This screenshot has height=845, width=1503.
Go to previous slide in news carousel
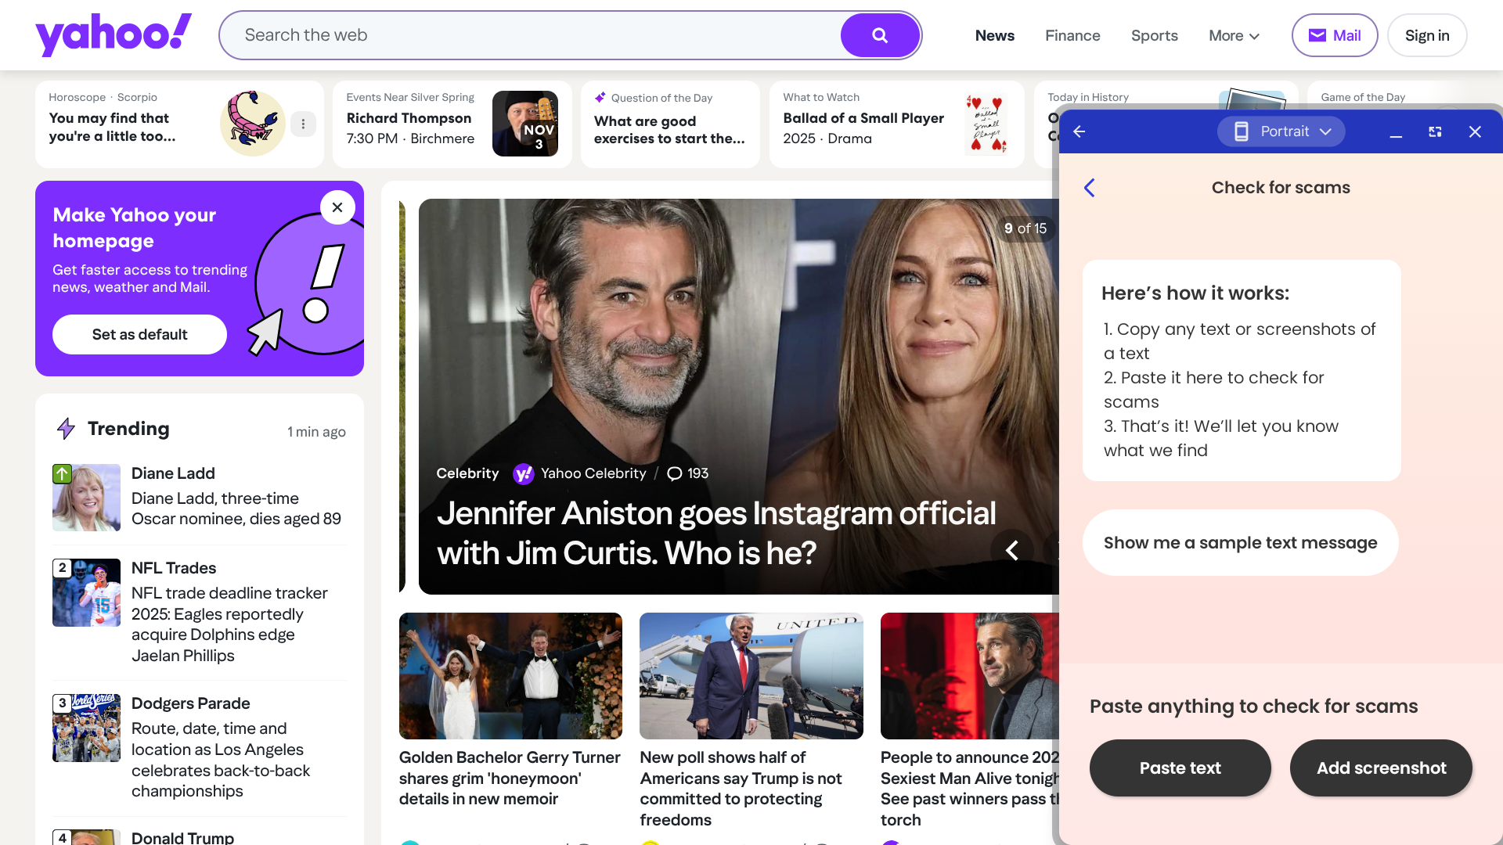click(x=1012, y=551)
